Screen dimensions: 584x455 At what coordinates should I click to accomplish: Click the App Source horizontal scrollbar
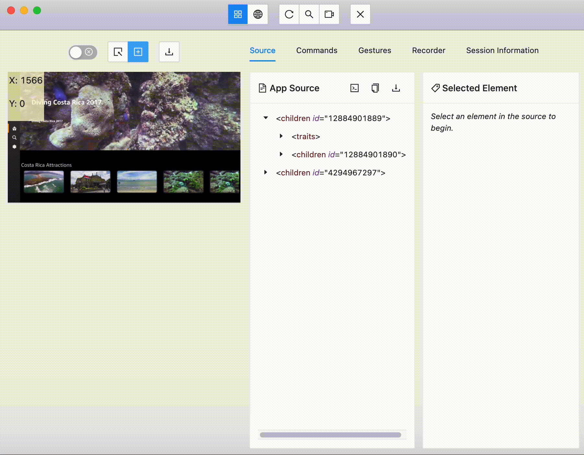330,435
